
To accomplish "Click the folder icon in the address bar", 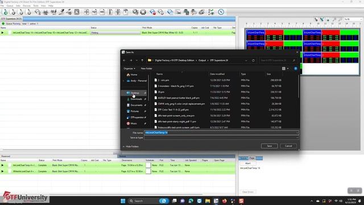I will (x=150, y=60).
